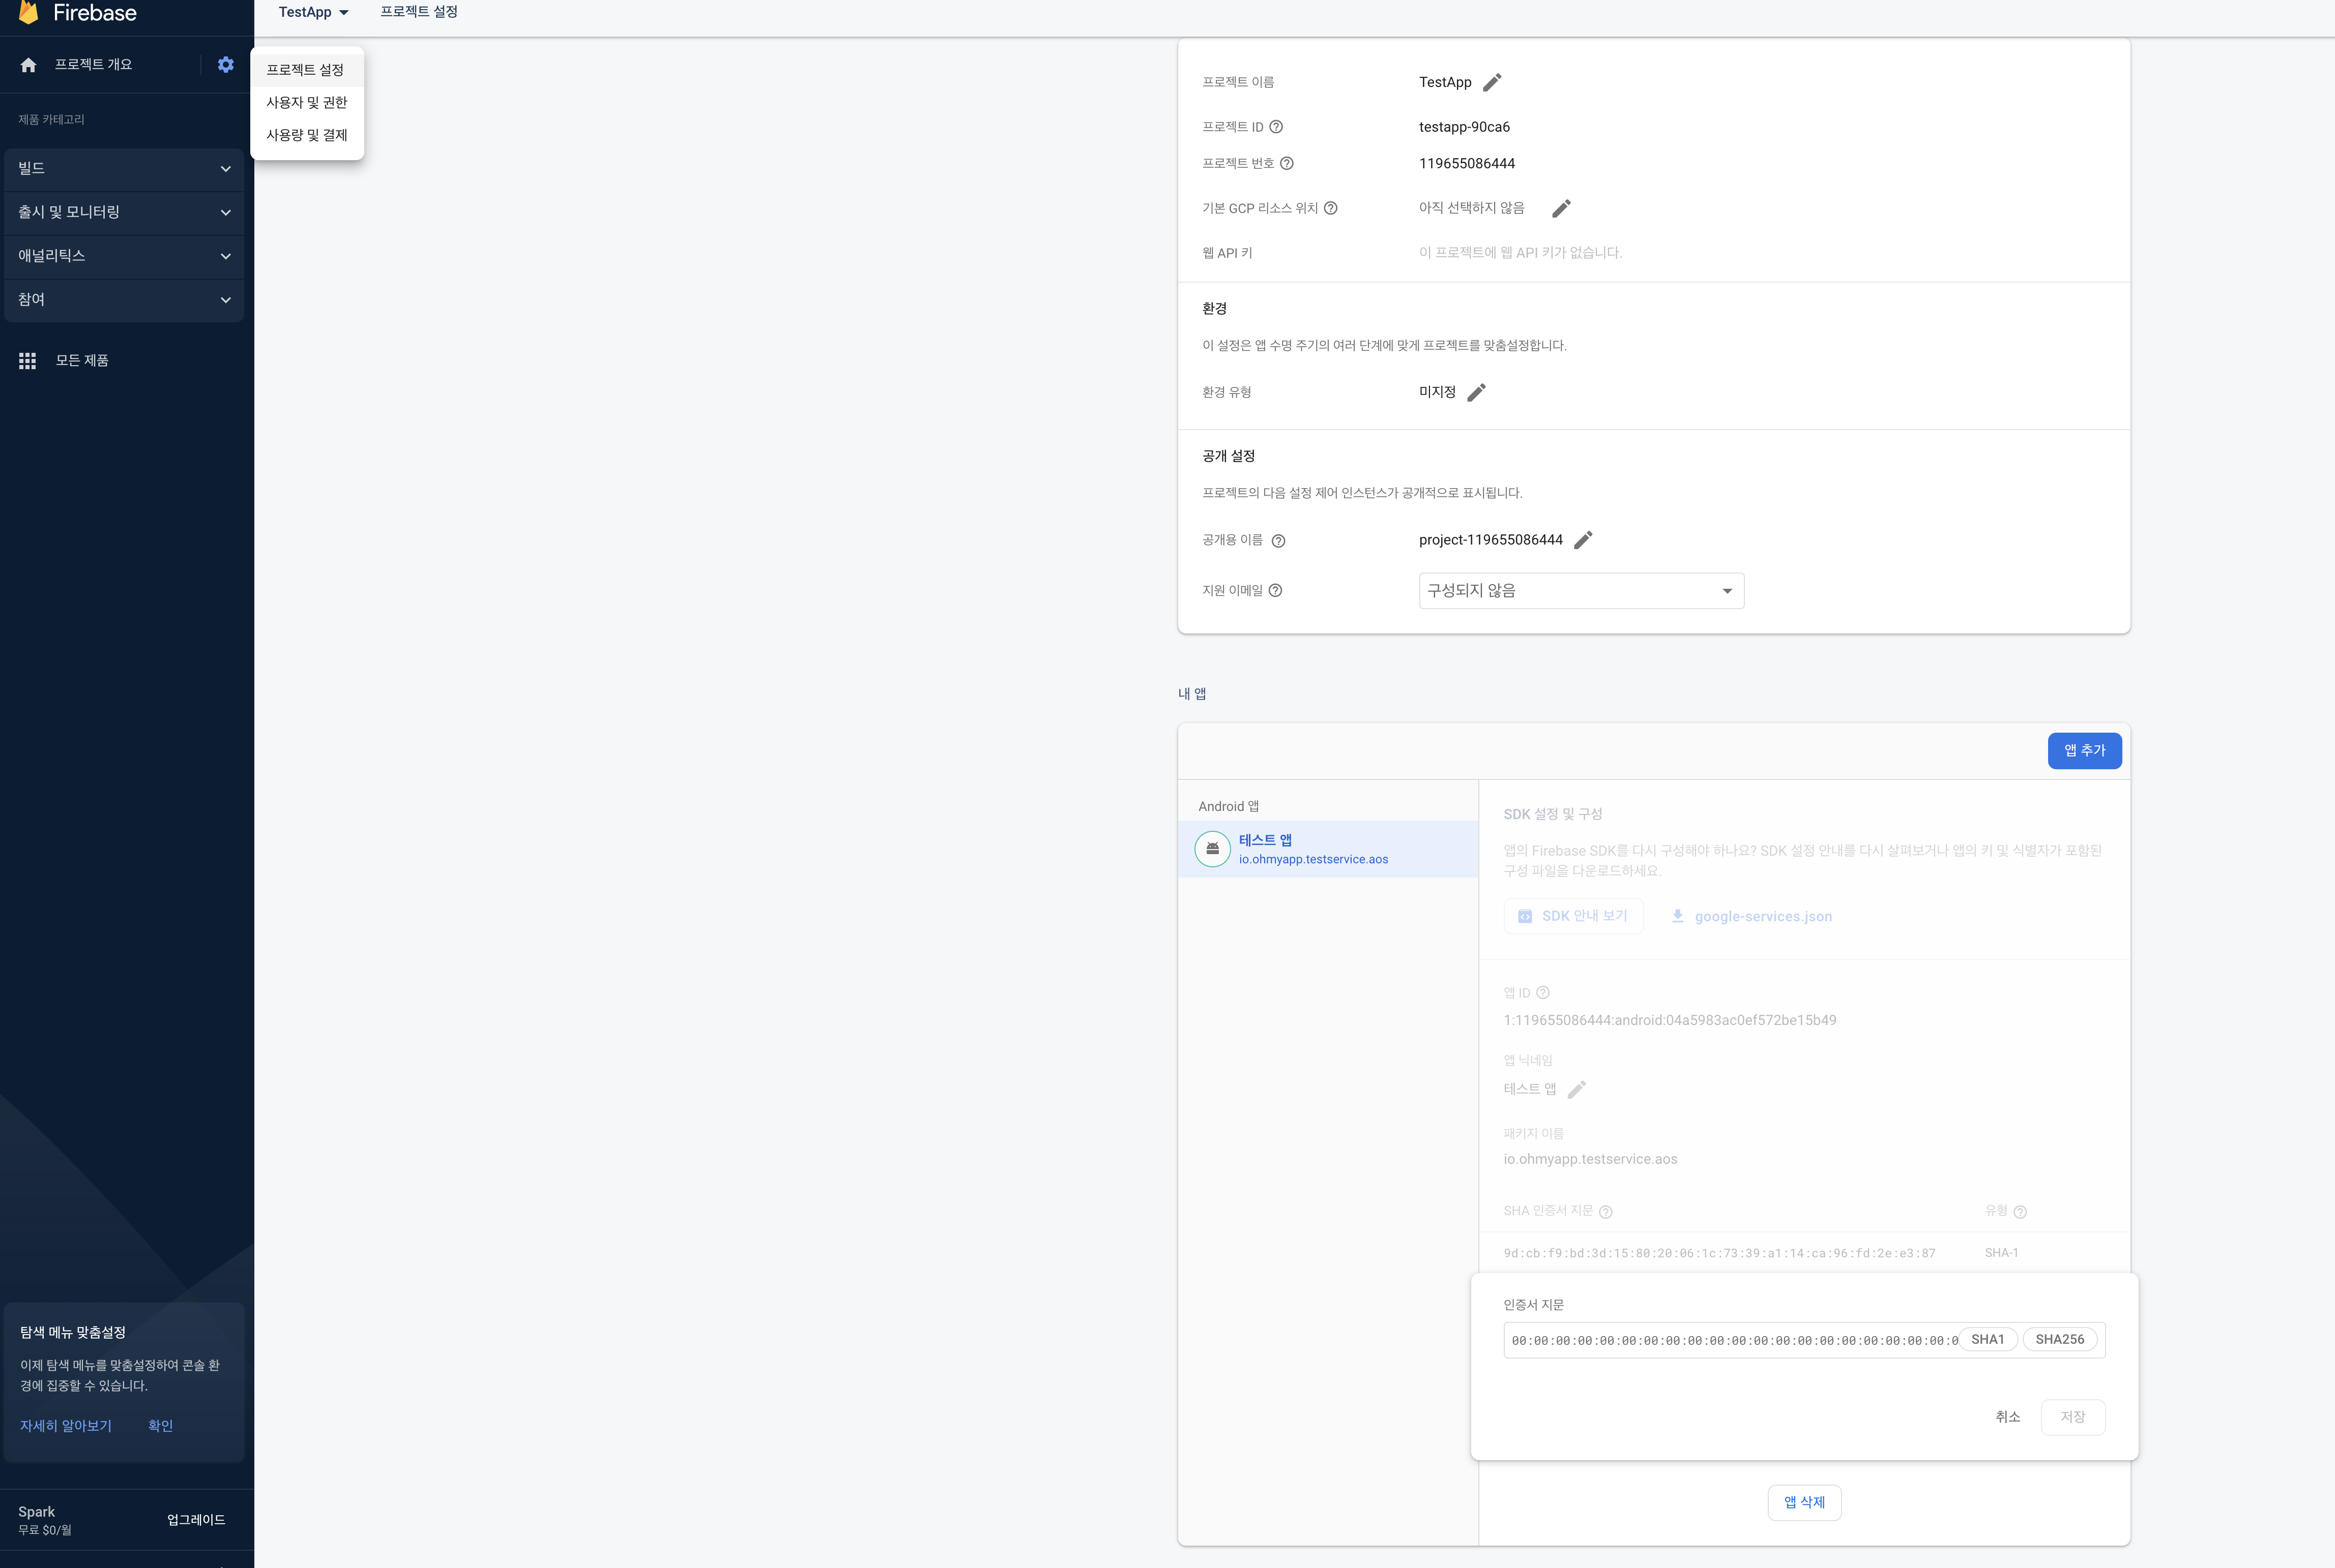Viewport: 2335px width, 1568px height.
Task: Click help icon next to 지원 이메일
Action: [1275, 591]
